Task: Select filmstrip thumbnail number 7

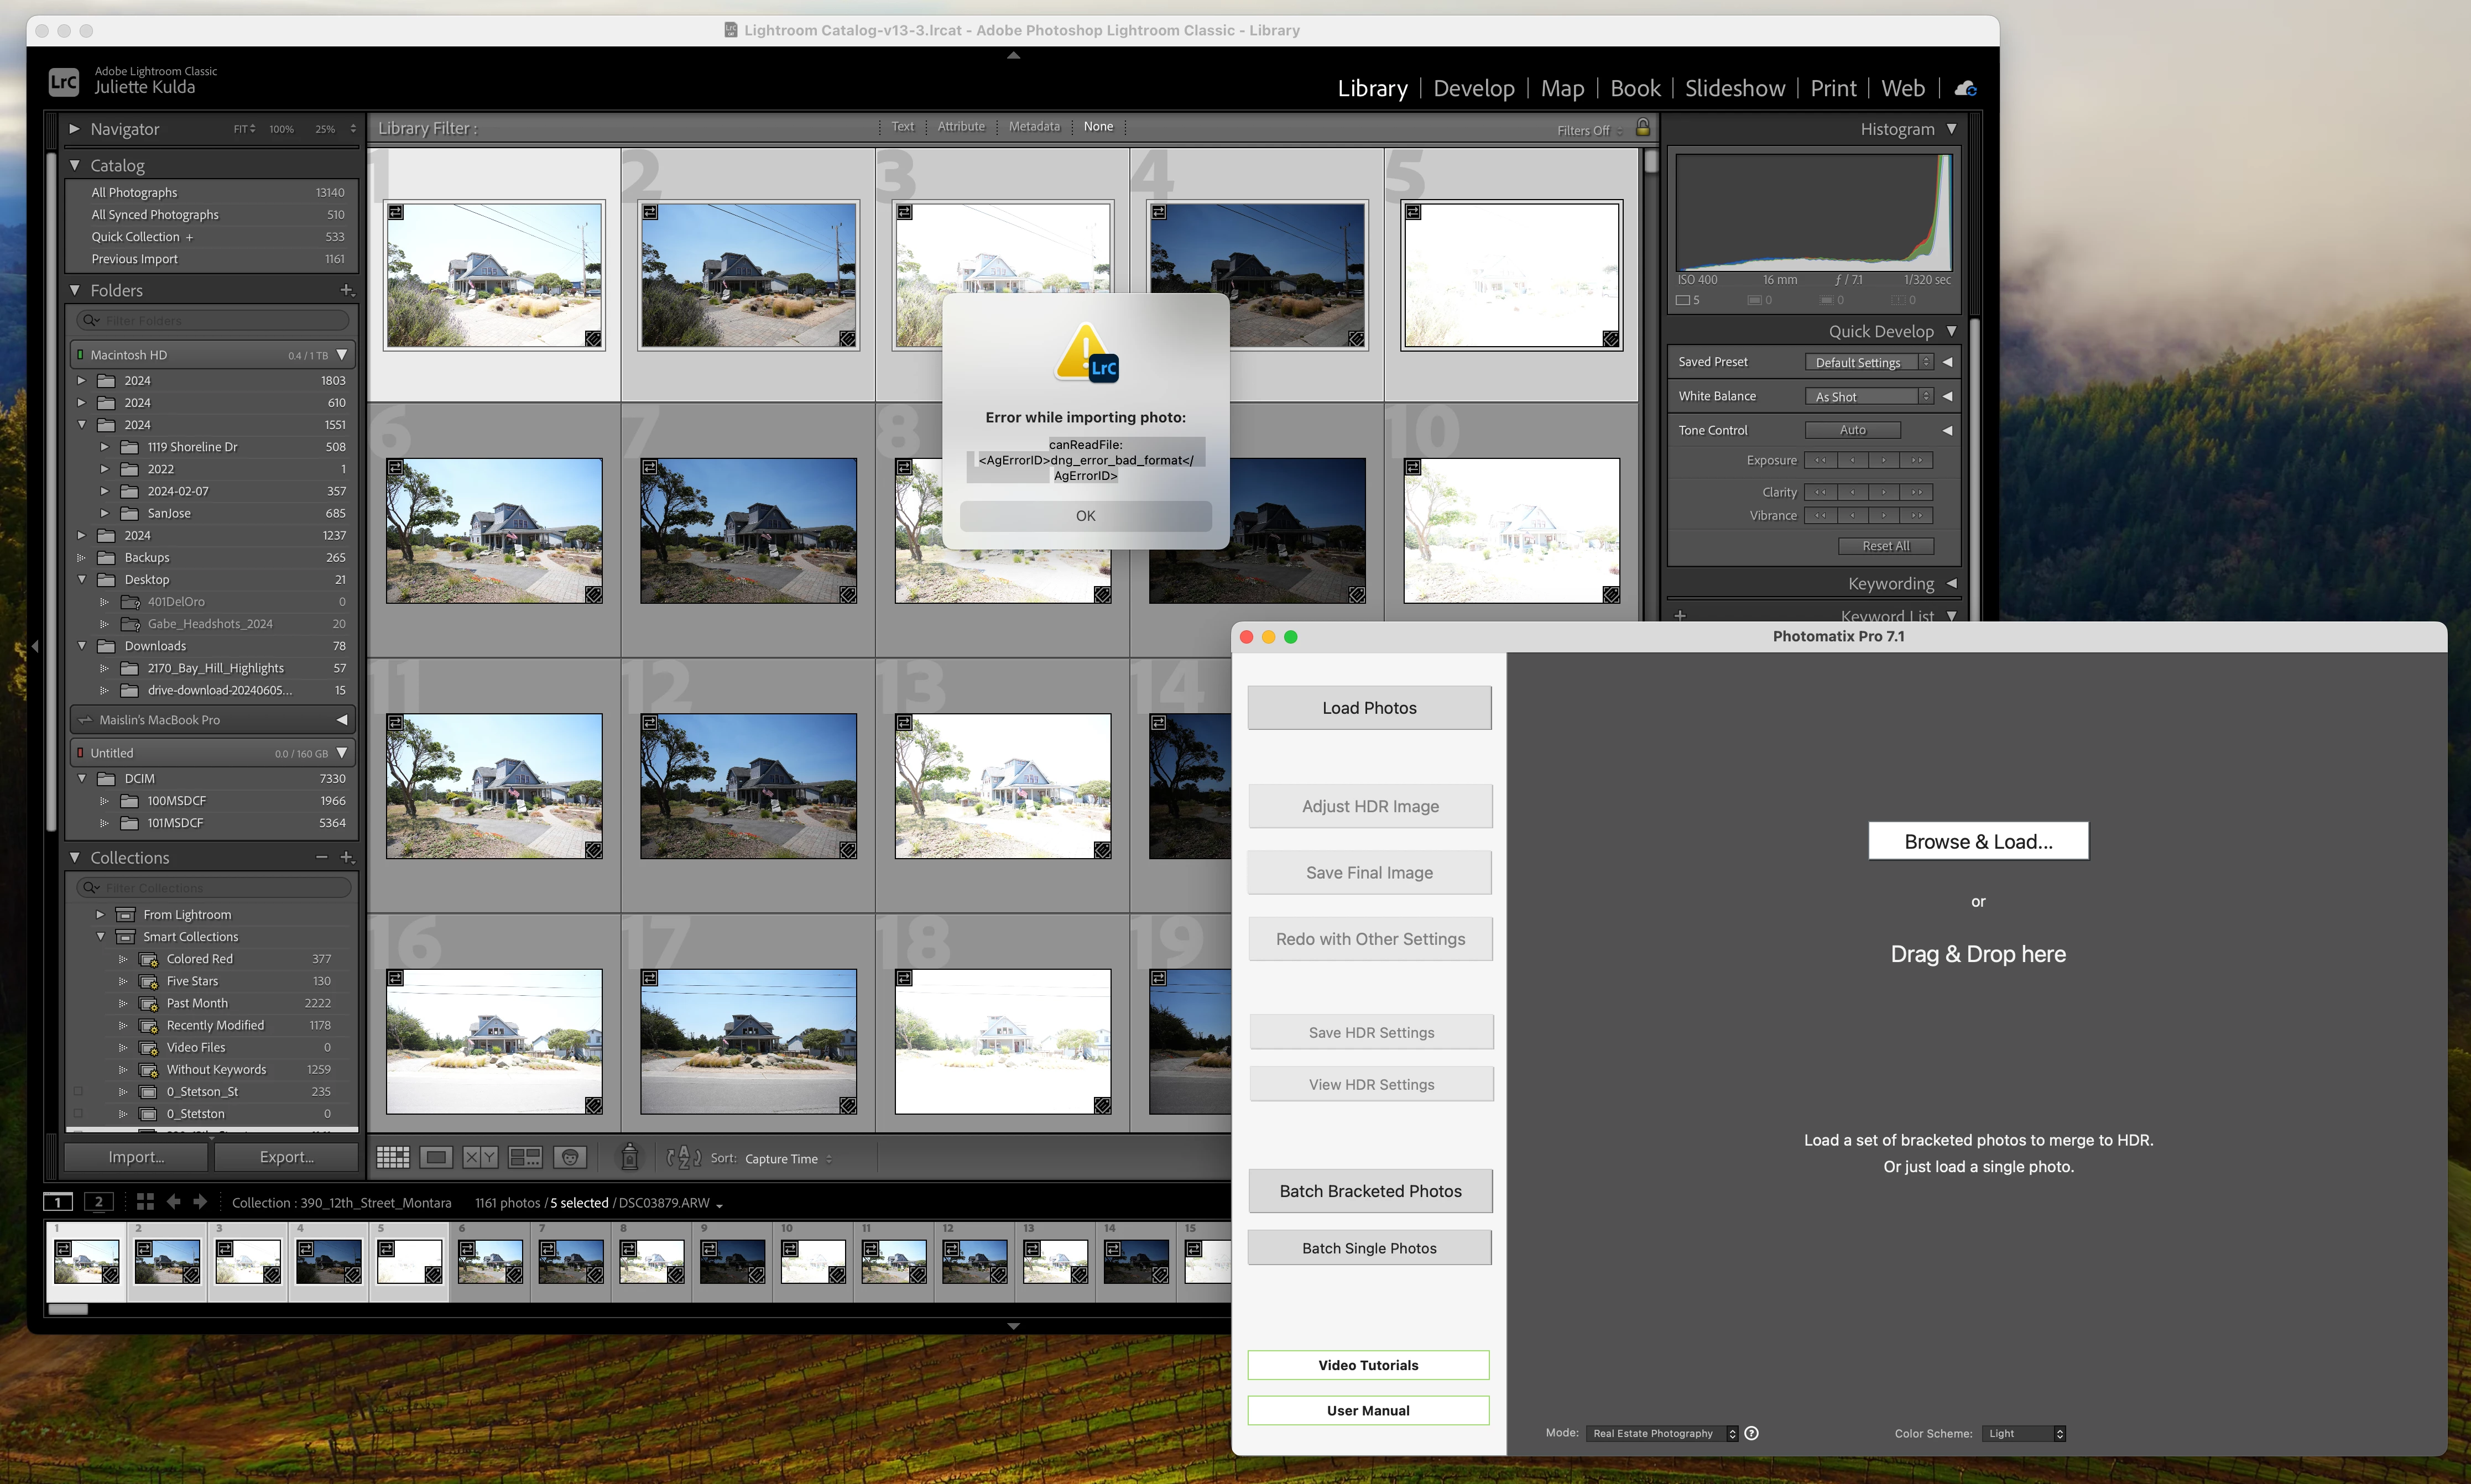Action: coord(570,1261)
